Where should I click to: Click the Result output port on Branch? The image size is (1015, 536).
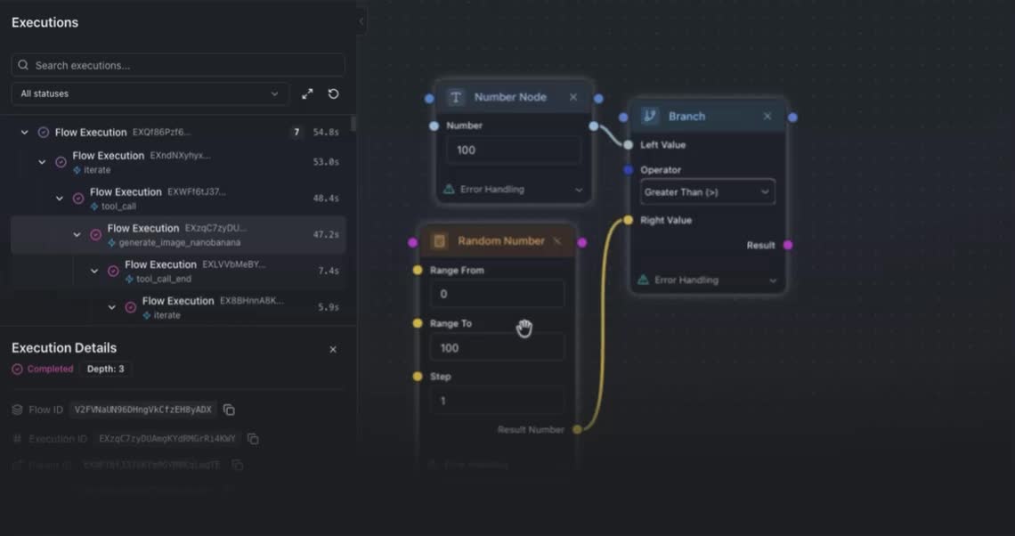pyautogui.click(x=788, y=245)
